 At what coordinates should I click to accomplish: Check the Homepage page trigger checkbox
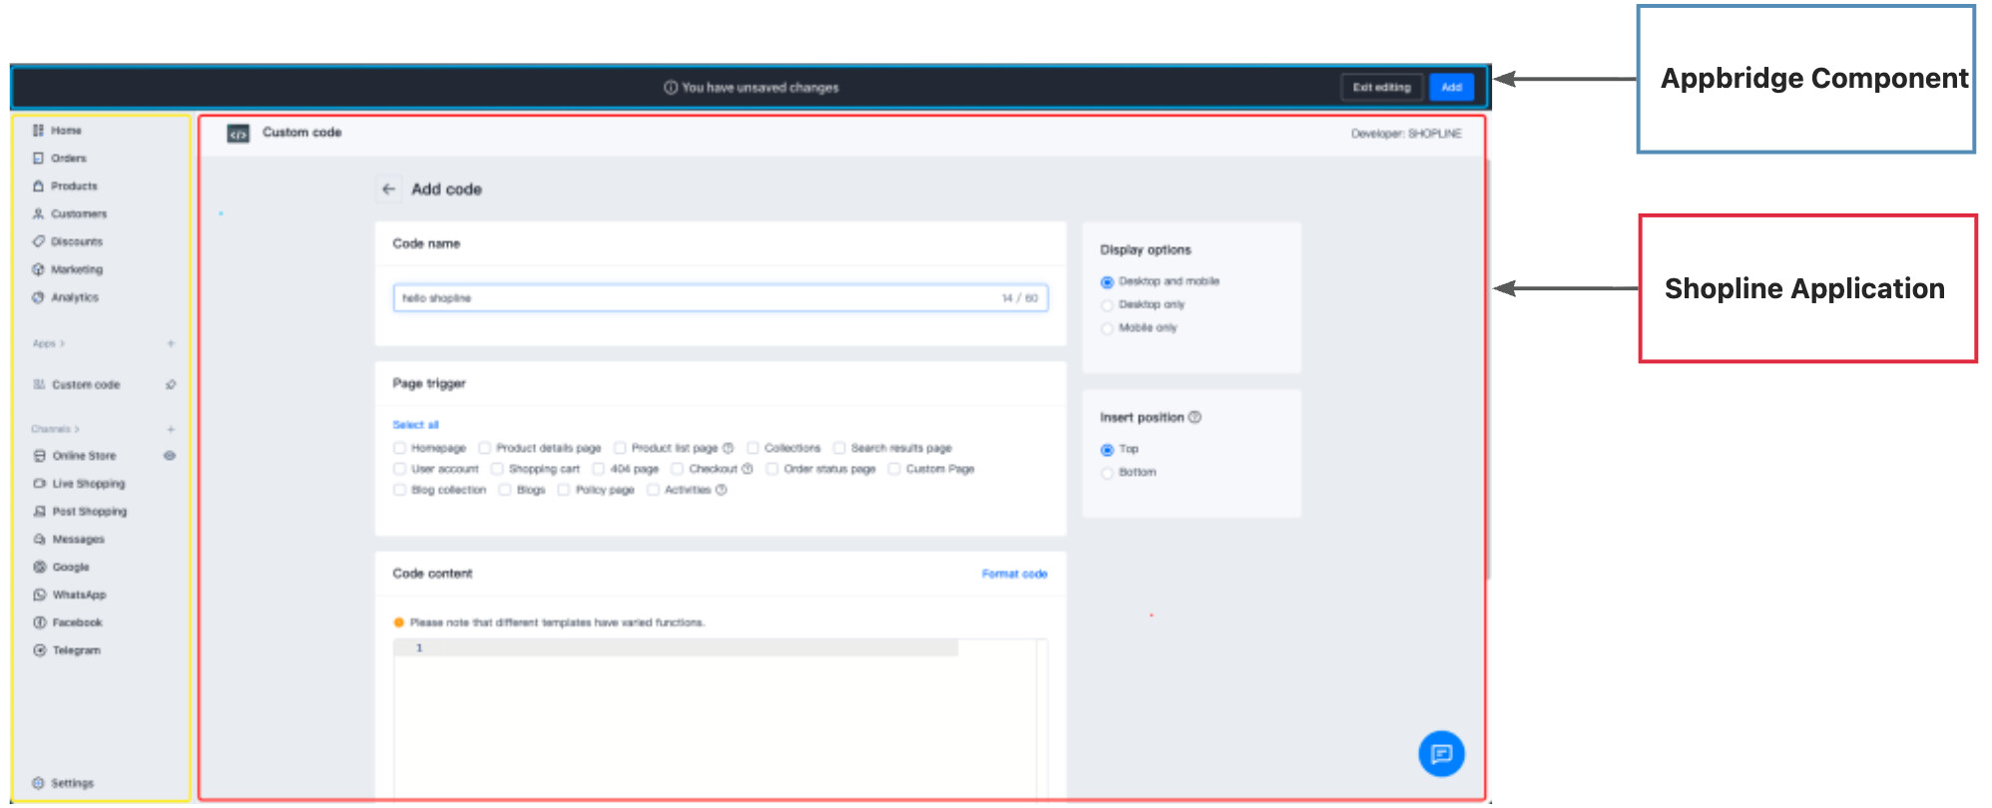[400, 449]
